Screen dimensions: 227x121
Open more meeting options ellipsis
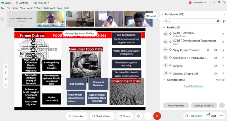point(148,116)
